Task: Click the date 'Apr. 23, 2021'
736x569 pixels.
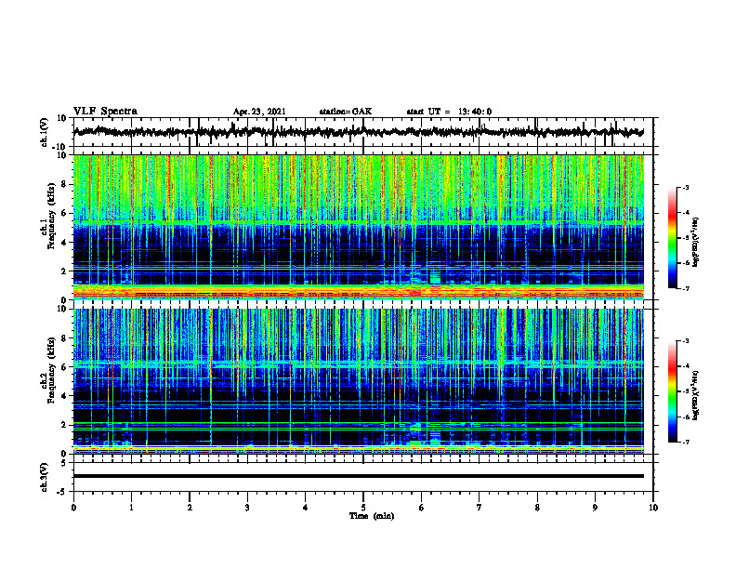Action: [259, 112]
